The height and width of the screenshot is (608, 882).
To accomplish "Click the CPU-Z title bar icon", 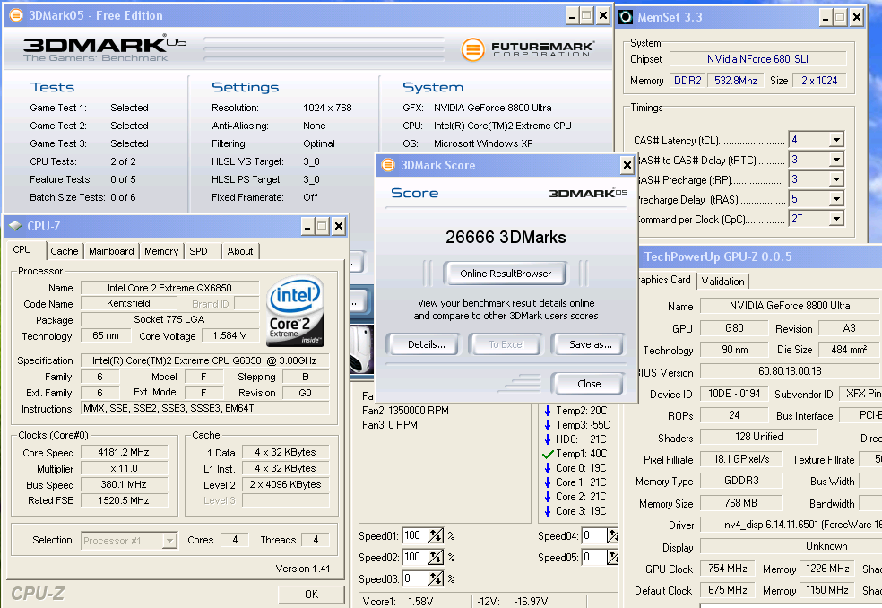I will 16,226.
